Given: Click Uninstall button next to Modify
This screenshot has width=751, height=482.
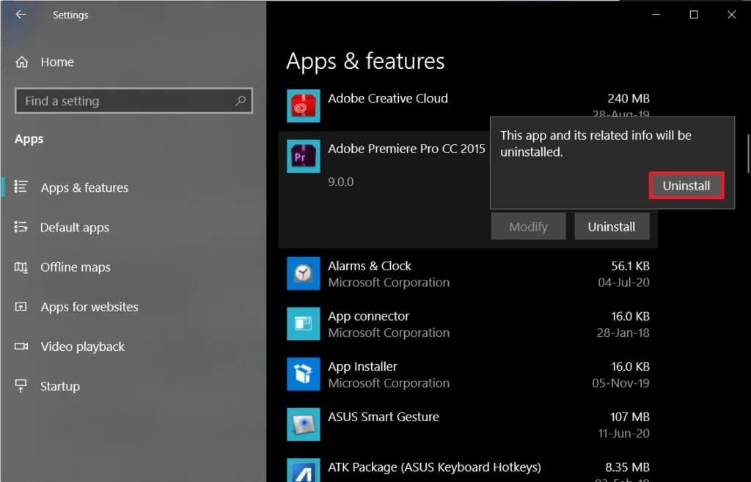Looking at the screenshot, I should (612, 226).
